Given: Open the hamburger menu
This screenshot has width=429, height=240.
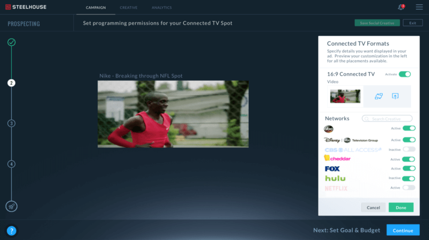Looking at the screenshot, I should point(419,7).
